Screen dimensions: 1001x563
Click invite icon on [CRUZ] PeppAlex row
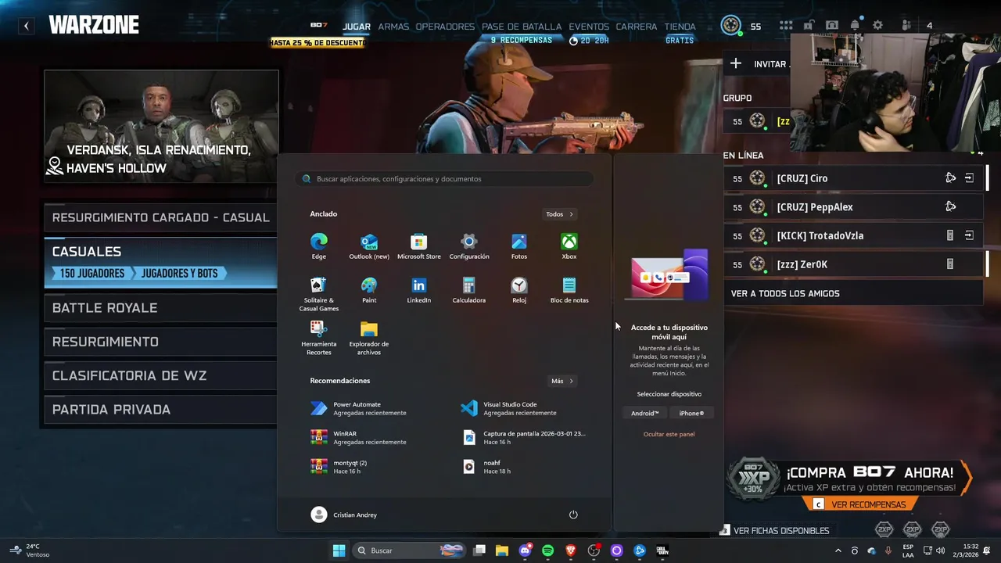[950, 206]
